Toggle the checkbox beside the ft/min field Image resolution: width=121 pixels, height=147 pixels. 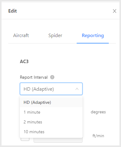tap(25, 139)
